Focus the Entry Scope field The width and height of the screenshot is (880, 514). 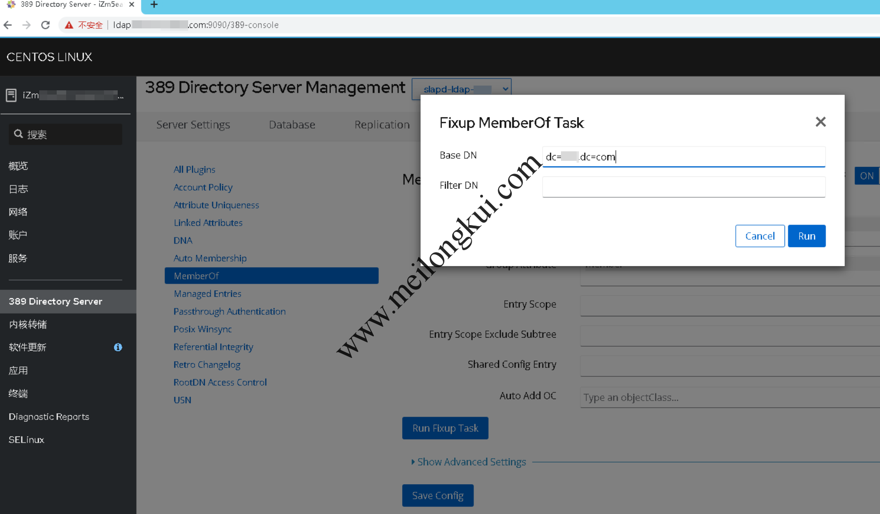click(x=730, y=305)
